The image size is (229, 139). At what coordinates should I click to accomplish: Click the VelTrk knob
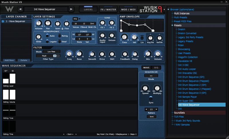[x=159, y=38]
